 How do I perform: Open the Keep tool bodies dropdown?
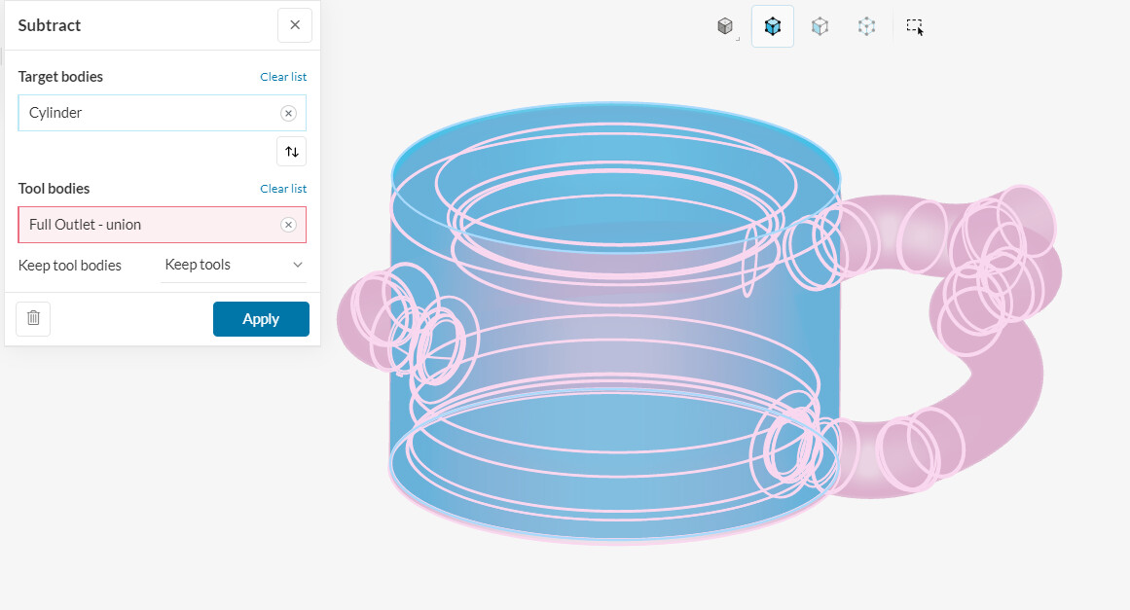[x=234, y=265]
